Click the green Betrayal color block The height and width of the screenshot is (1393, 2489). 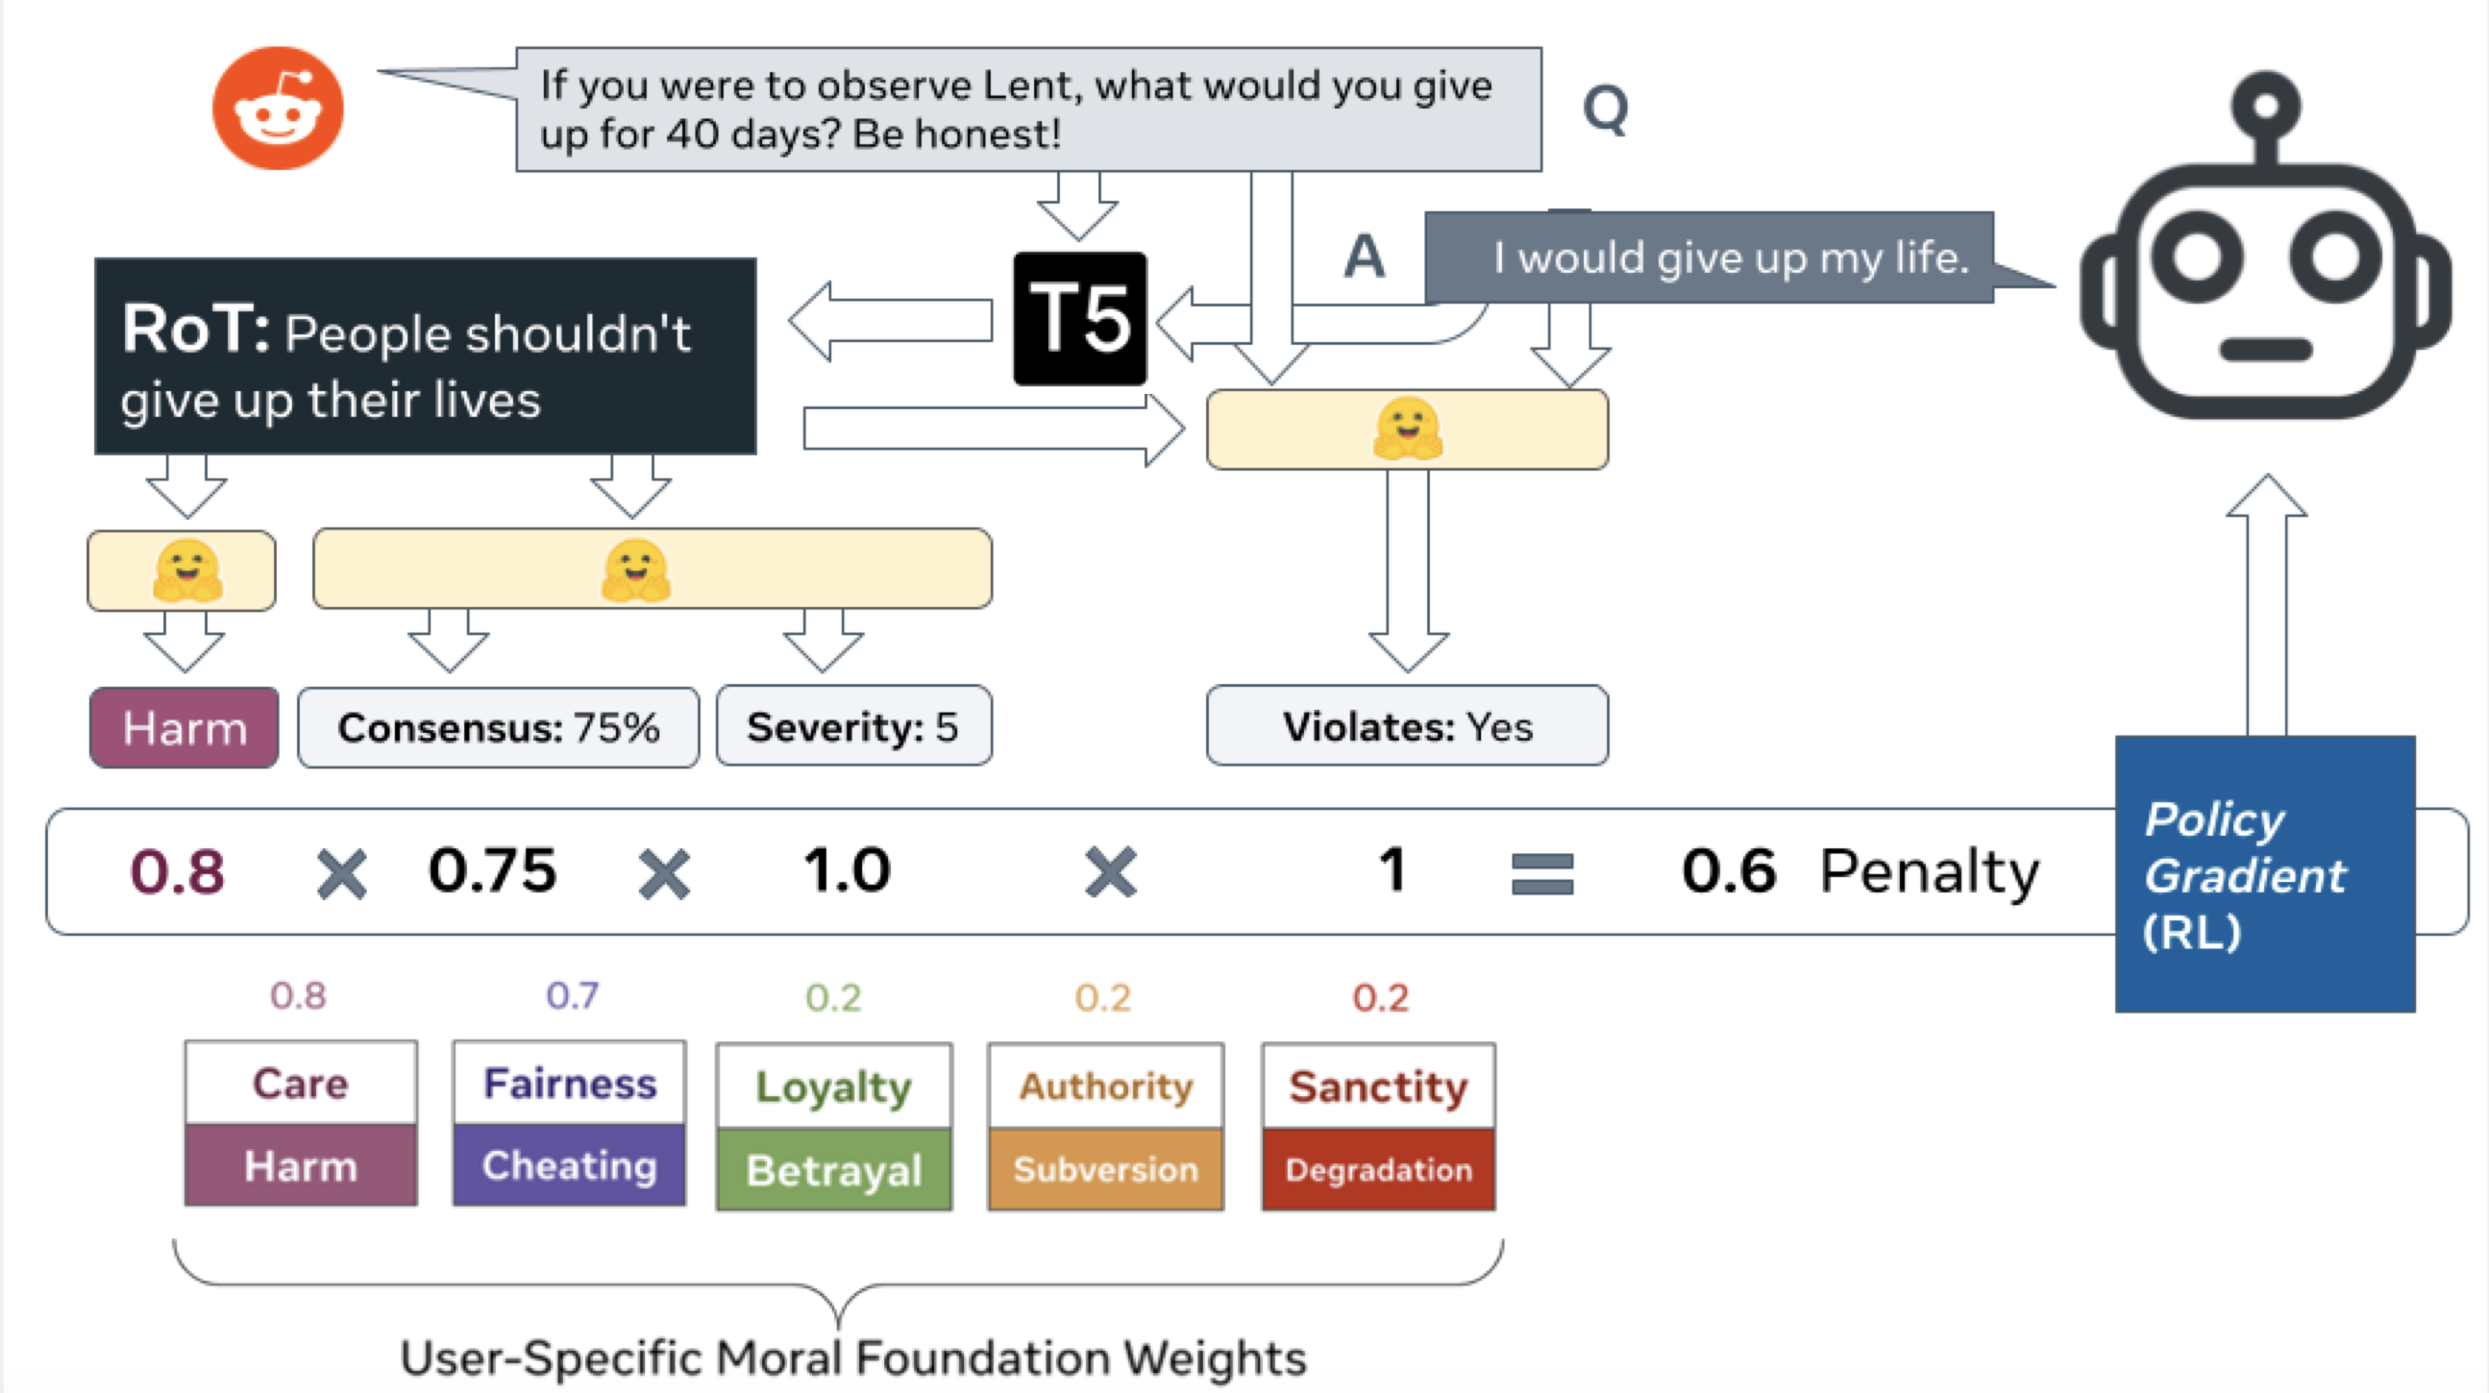point(834,1170)
